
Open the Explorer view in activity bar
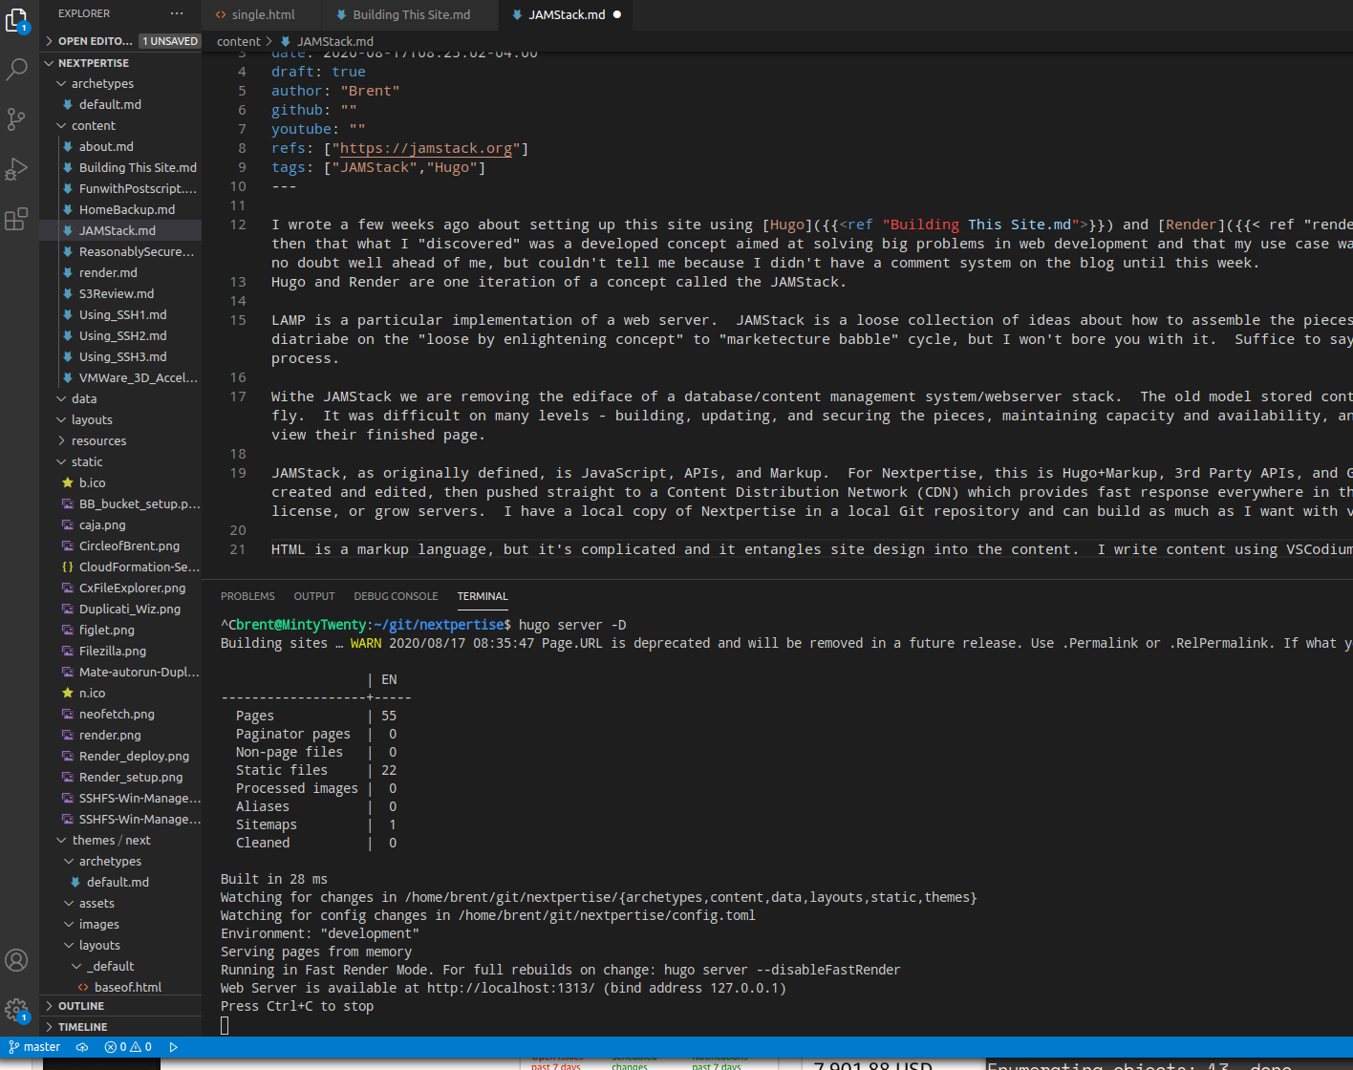pos(17,19)
